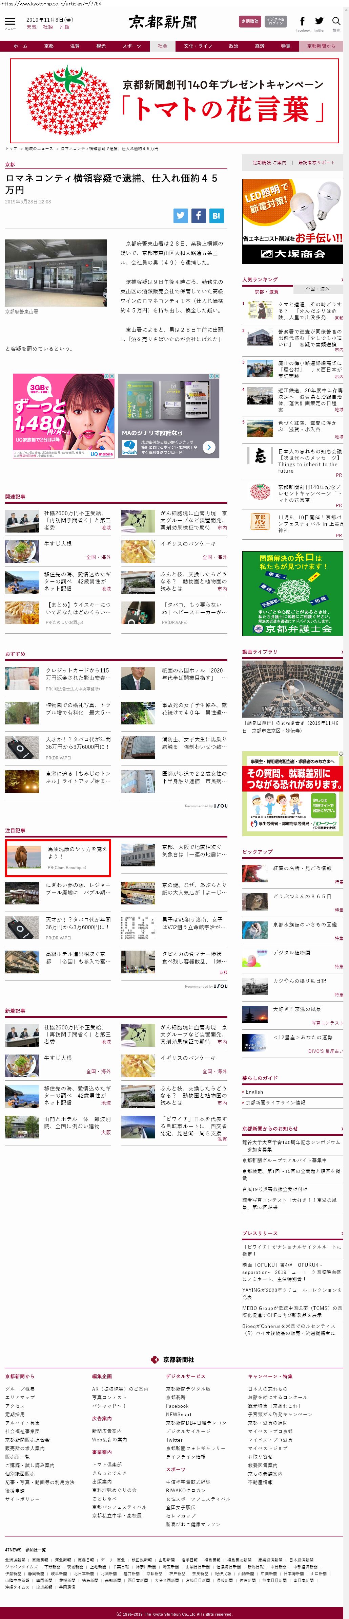Expand 人気ランキング section arrow
The width and height of the screenshot is (349, 1619).
[342, 280]
